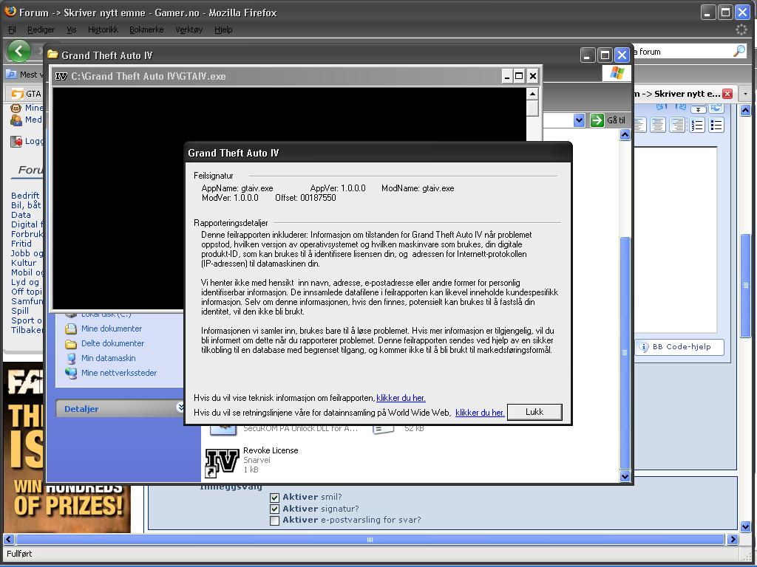Click the GTAIV.exe console window icon

pyautogui.click(x=61, y=76)
